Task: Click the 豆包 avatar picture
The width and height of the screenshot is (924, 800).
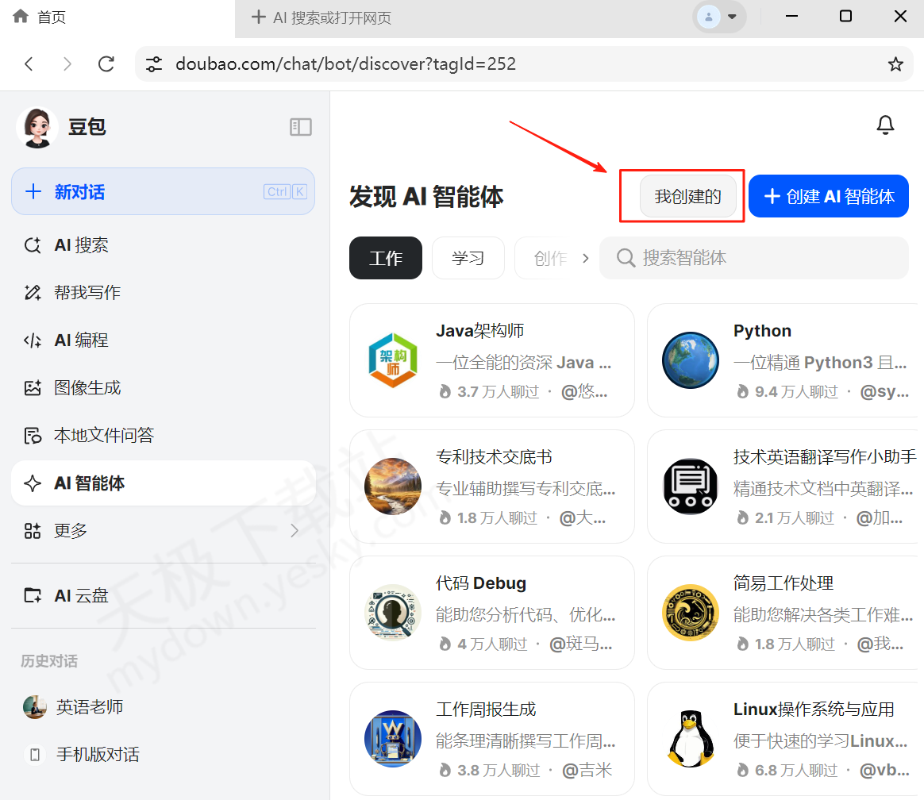Action: [37, 127]
